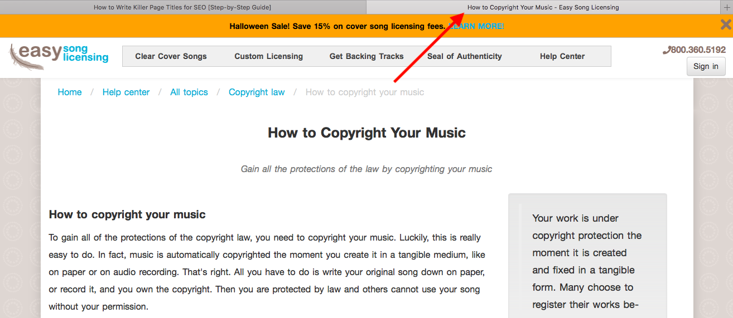Image resolution: width=733 pixels, height=318 pixels.
Task: Click the current page breadcrumb text
Action: pos(365,92)
